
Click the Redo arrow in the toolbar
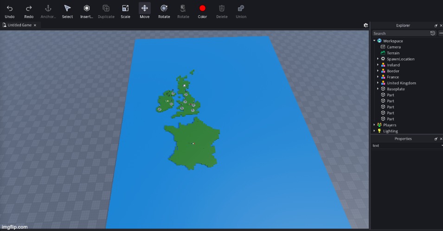(x=29, y=8)
